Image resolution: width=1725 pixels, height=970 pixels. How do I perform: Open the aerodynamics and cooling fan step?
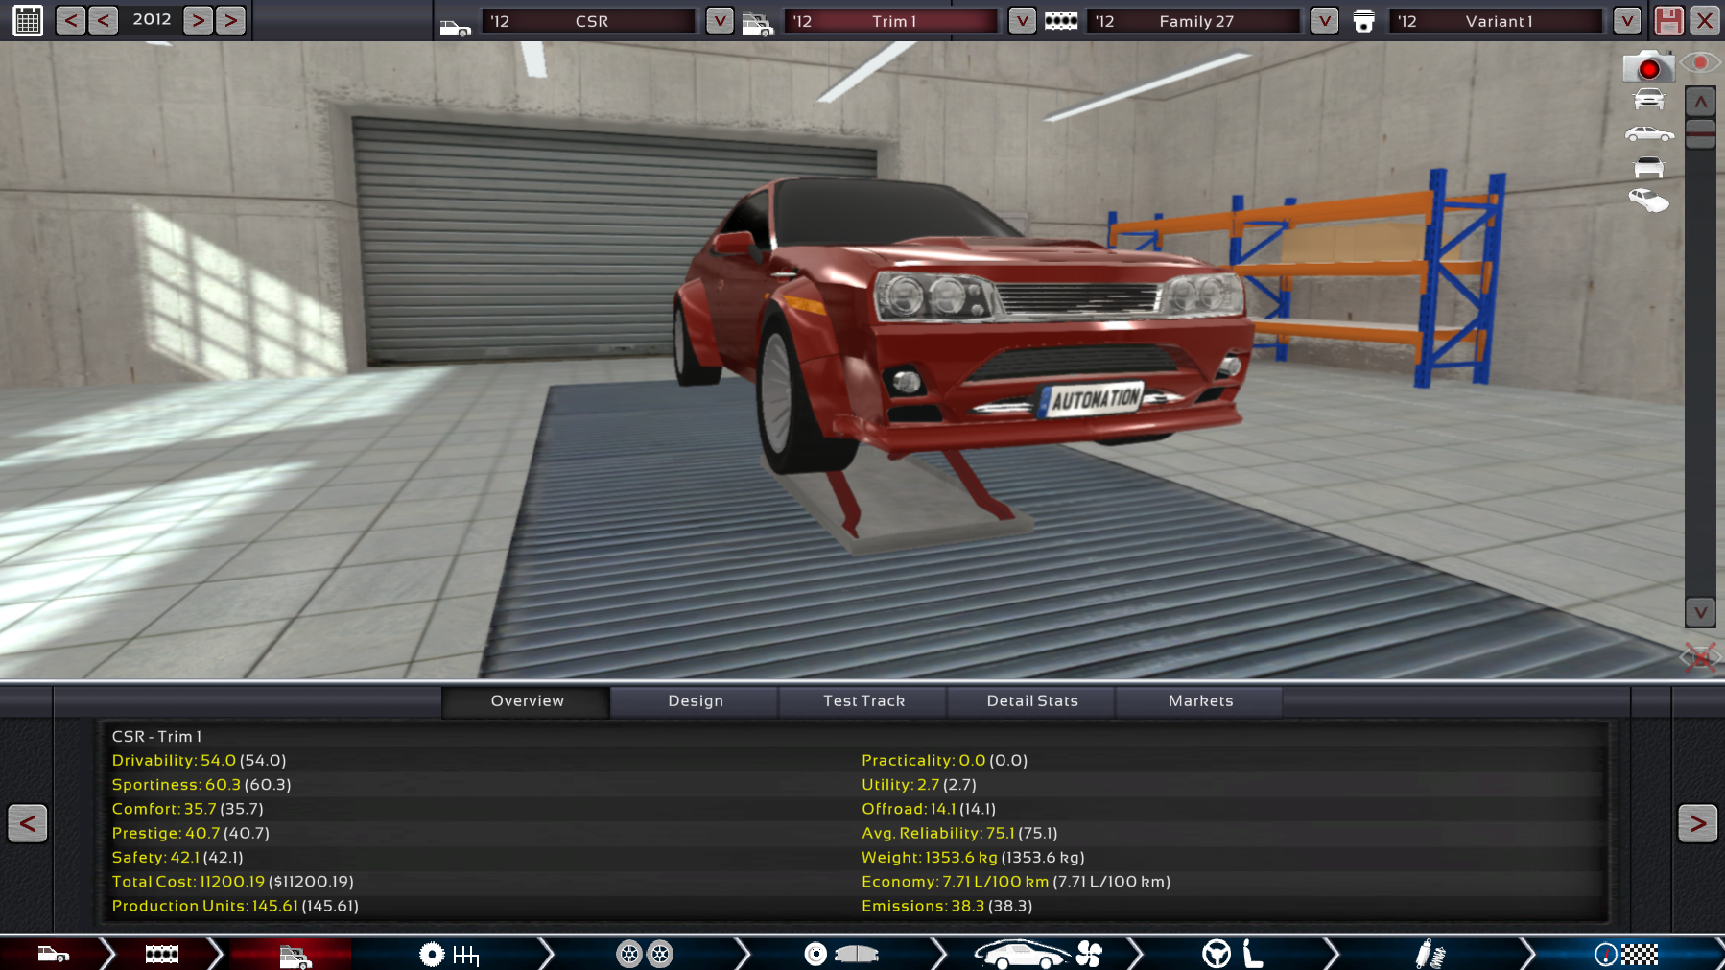click(1038, 954)
